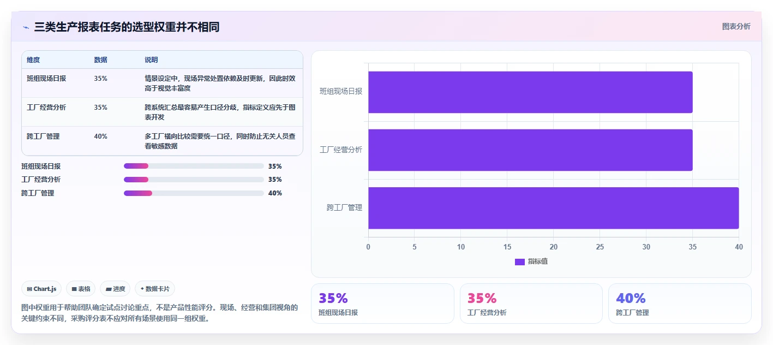This screenshot has width=773, height=345.
Task: Click the 工厂经营分析 chart axis label
Action: coord(341,150)
